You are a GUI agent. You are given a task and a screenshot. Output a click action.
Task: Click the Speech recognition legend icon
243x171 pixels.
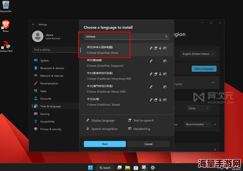coord(88,129)
